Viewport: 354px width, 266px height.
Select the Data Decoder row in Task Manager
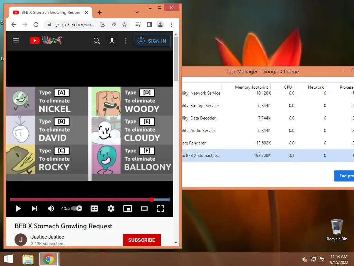[268, 118]
